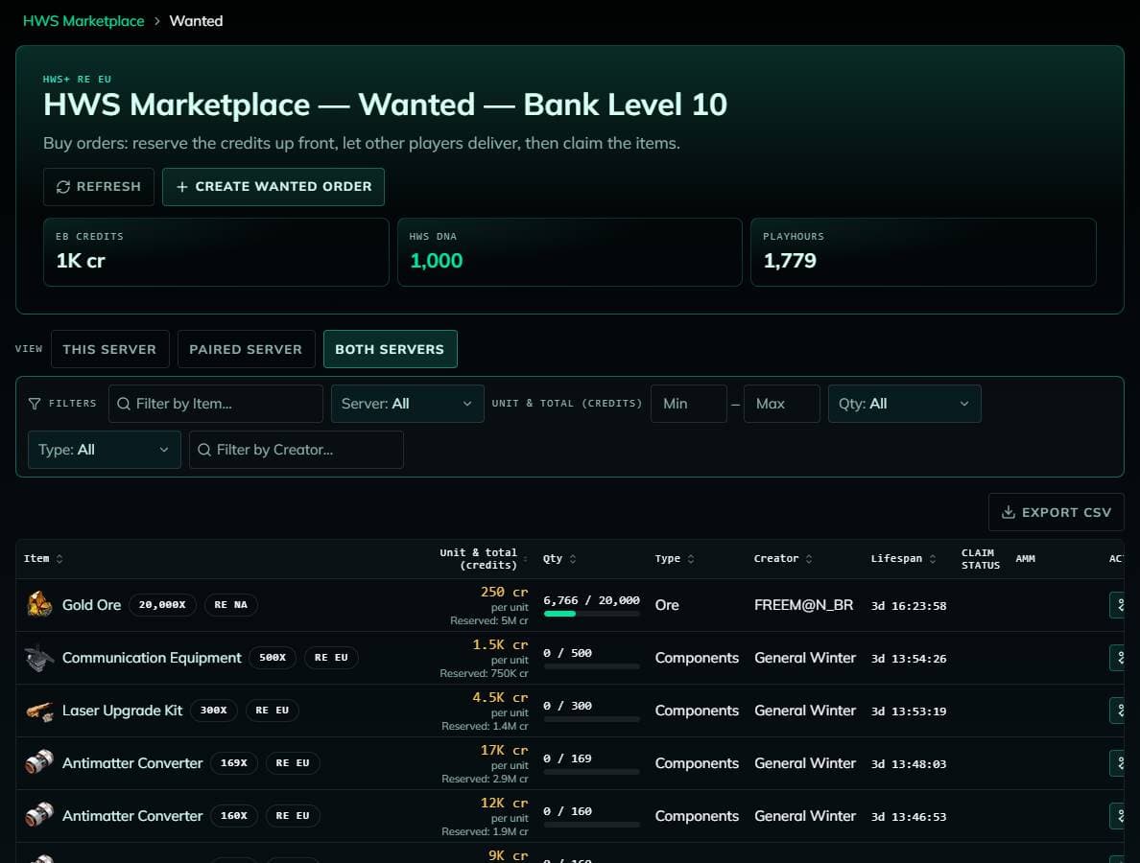
Task: Click the Communication Equipment item icon
Action: click(x=39, y=658)
